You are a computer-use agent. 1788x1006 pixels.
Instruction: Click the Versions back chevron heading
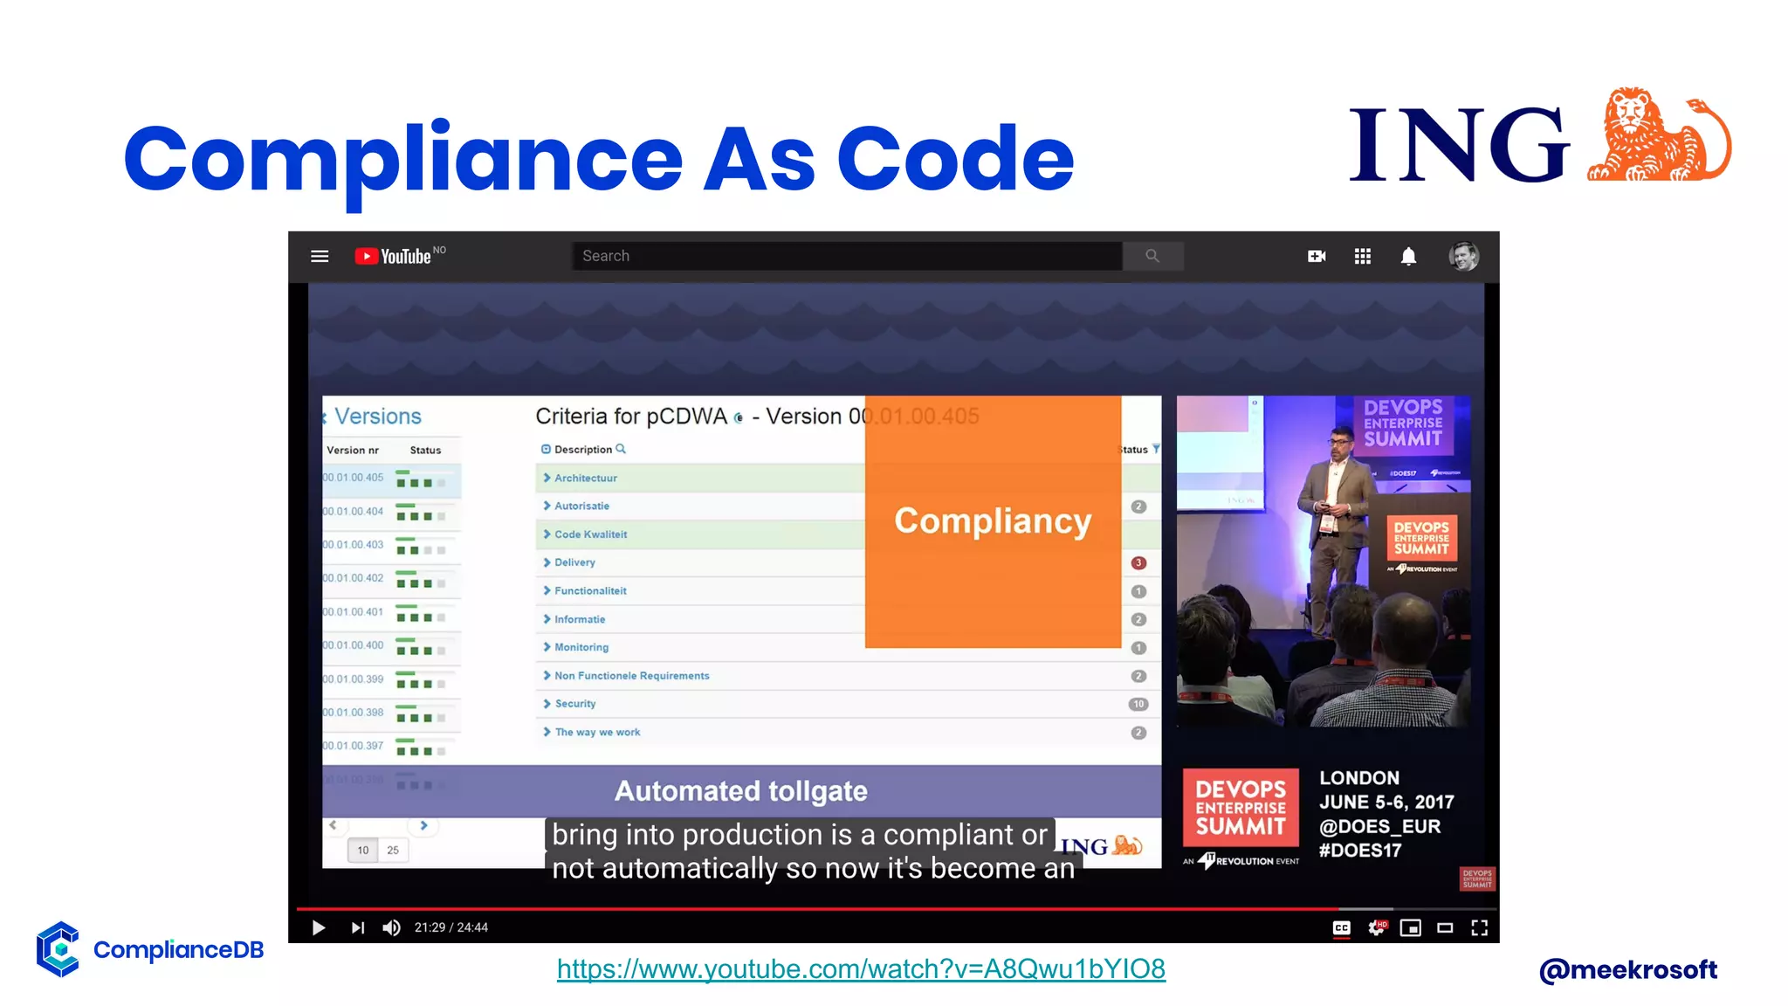373,417
